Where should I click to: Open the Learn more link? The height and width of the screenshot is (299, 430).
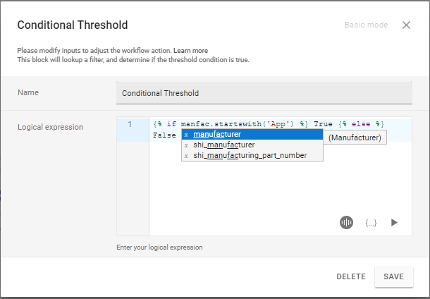(190, 51)
